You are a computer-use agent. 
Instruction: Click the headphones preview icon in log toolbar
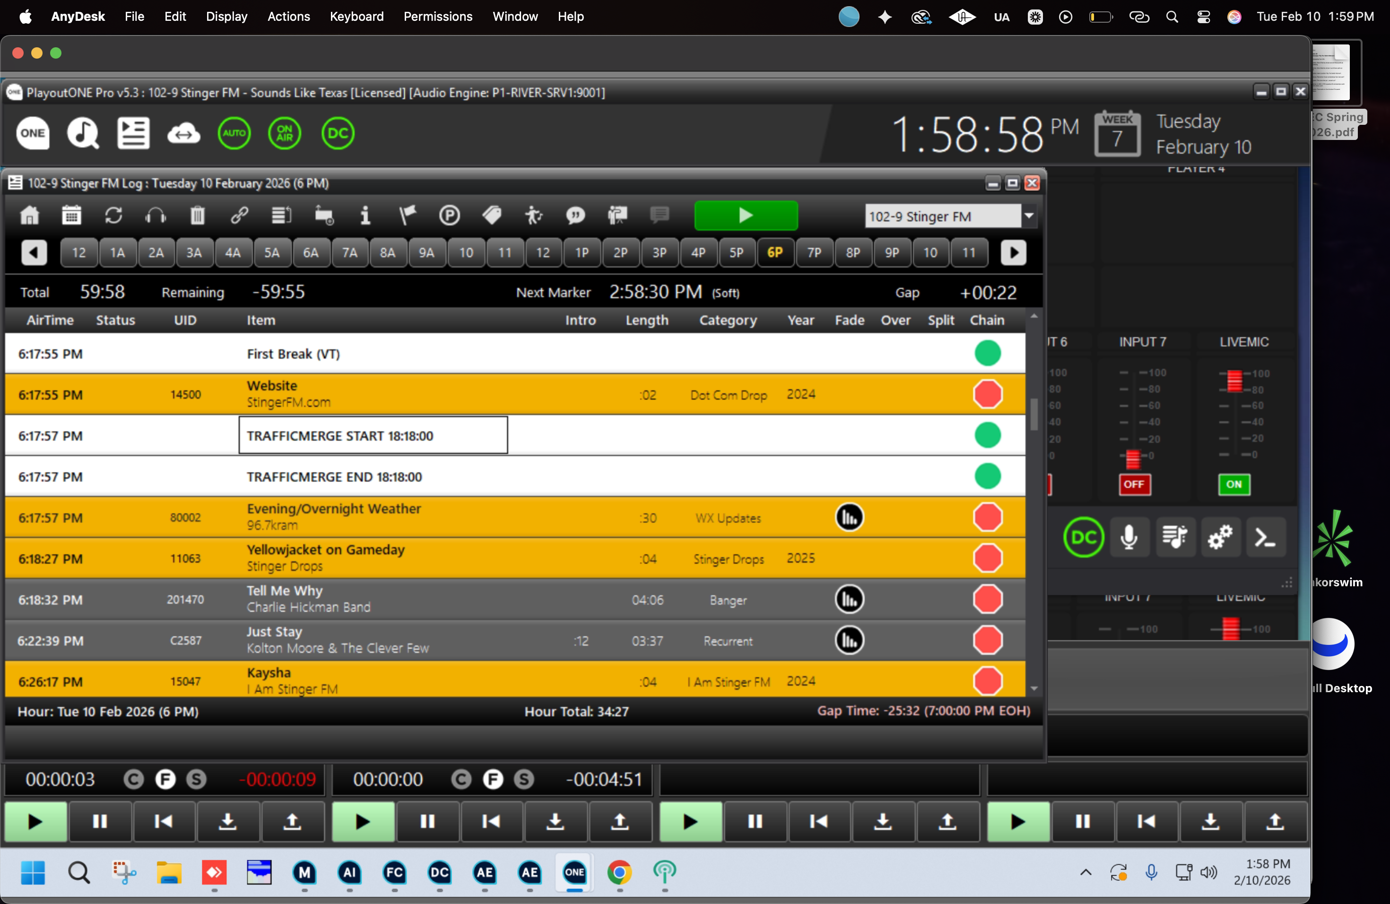click(156, 216)
